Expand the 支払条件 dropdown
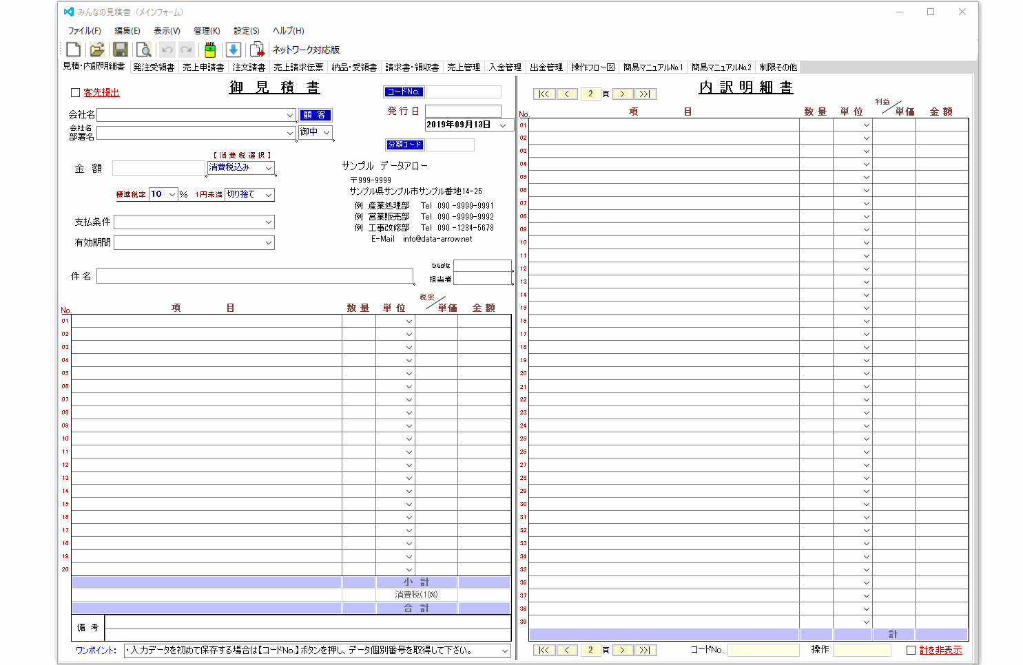 pyautogui.click(x=269, y=222)
